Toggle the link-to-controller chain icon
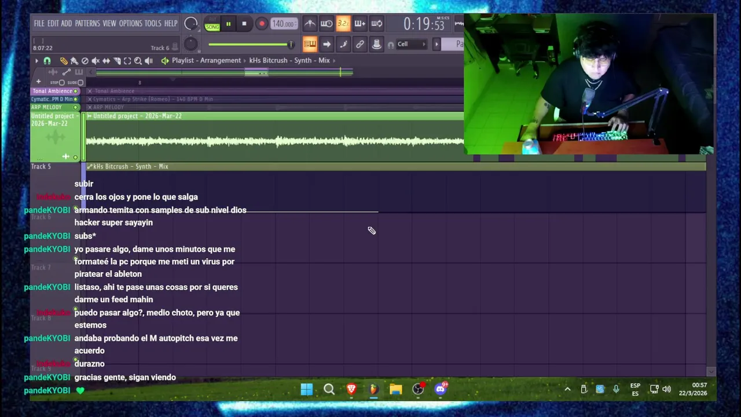 coord(360,44)
